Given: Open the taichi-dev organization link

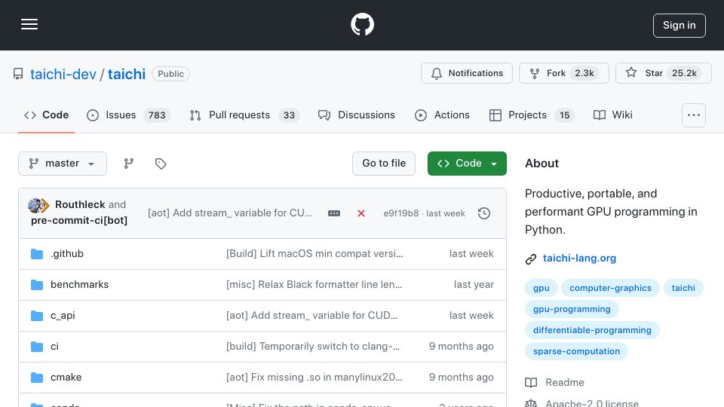Looking at the screenshot, I should [63, 74].
